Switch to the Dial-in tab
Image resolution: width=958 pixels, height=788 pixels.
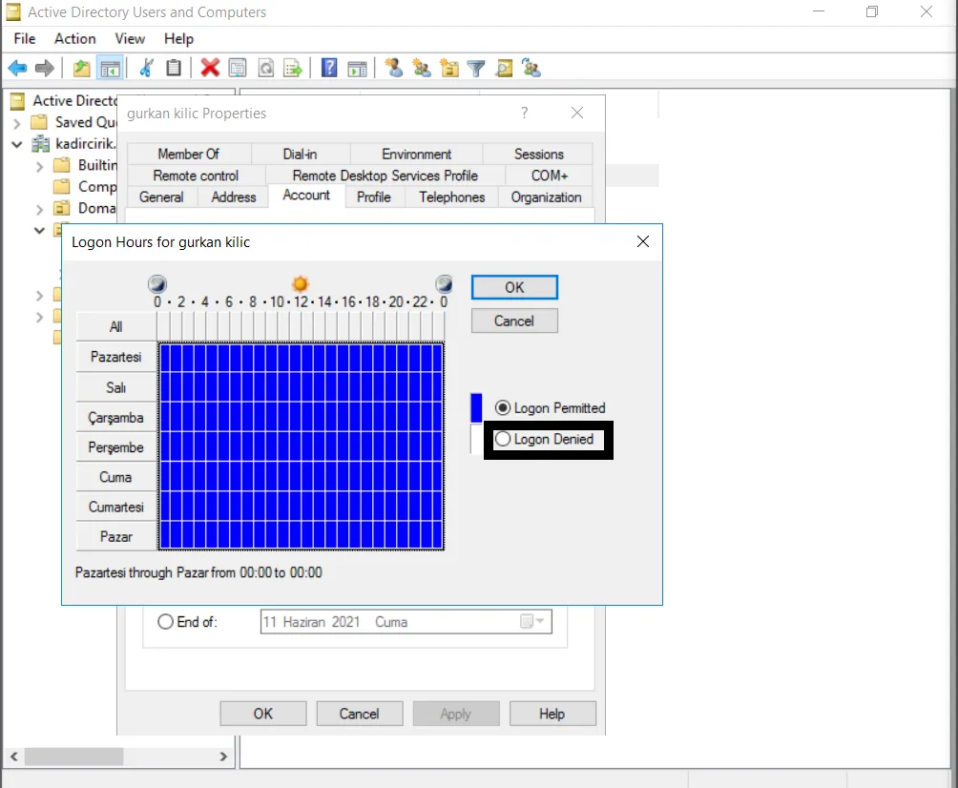[x=300, y=154]
